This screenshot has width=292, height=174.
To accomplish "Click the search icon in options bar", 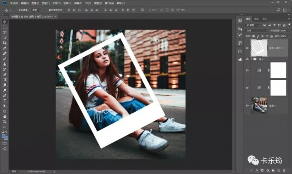I will coord(279,10).
